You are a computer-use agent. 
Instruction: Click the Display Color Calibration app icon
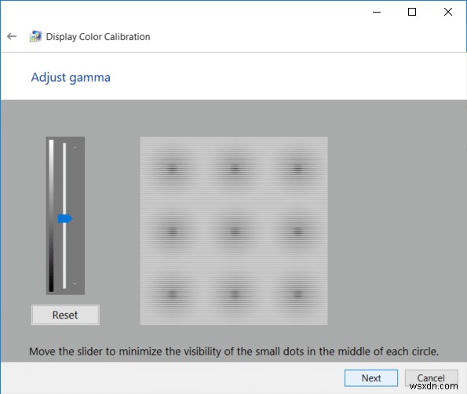tap(35, 36)
